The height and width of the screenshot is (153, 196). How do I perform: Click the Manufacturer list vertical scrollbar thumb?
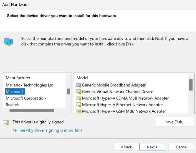(x=68, y=92)
